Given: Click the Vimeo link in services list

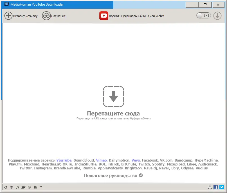Looking at the screenshot, I should (x=101, y=160).
